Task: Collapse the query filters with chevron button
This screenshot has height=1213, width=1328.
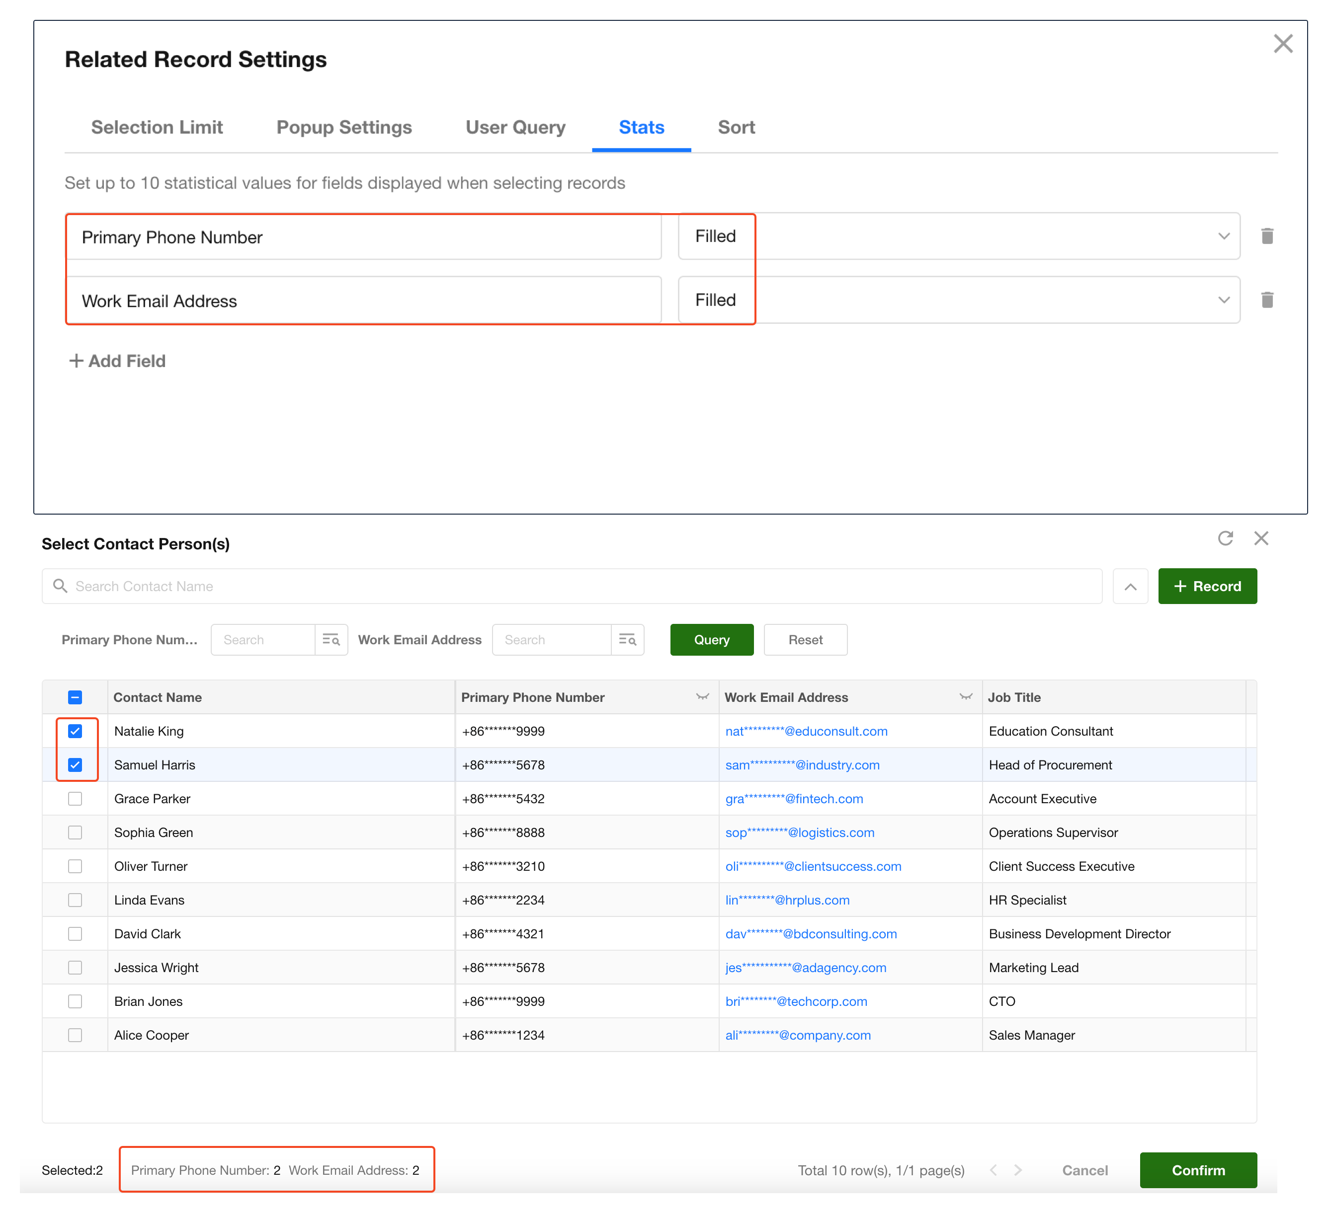Action: click(x=1130, y=586)
